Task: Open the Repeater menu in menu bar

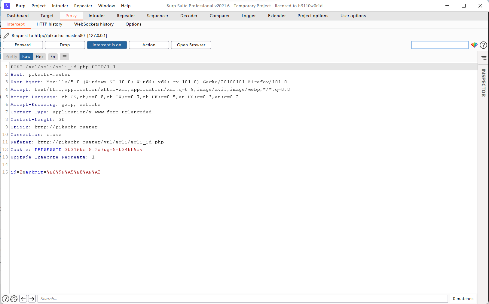Action: point(83,6)
